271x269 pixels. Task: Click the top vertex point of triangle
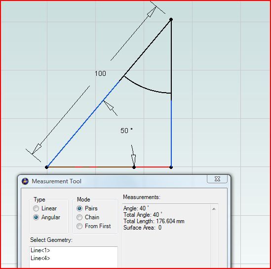tap(171, 20)
